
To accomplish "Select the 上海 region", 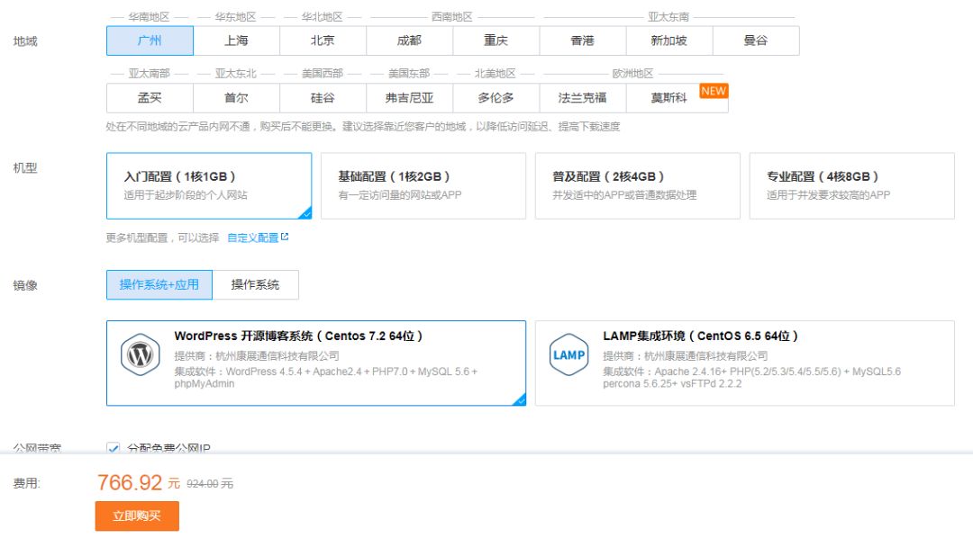I will click(235, 40).
